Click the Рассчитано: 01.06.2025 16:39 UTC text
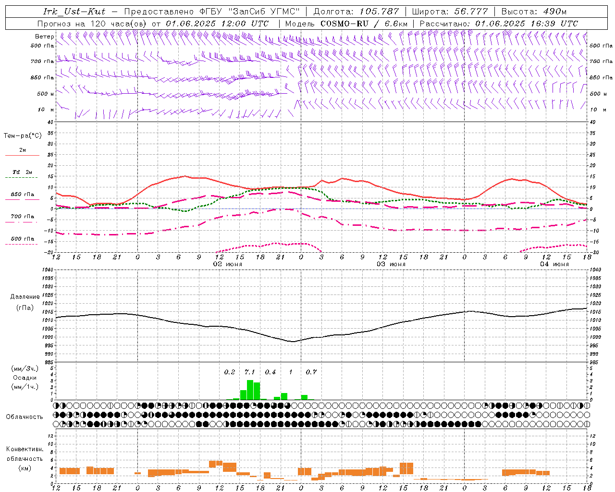 499,24
